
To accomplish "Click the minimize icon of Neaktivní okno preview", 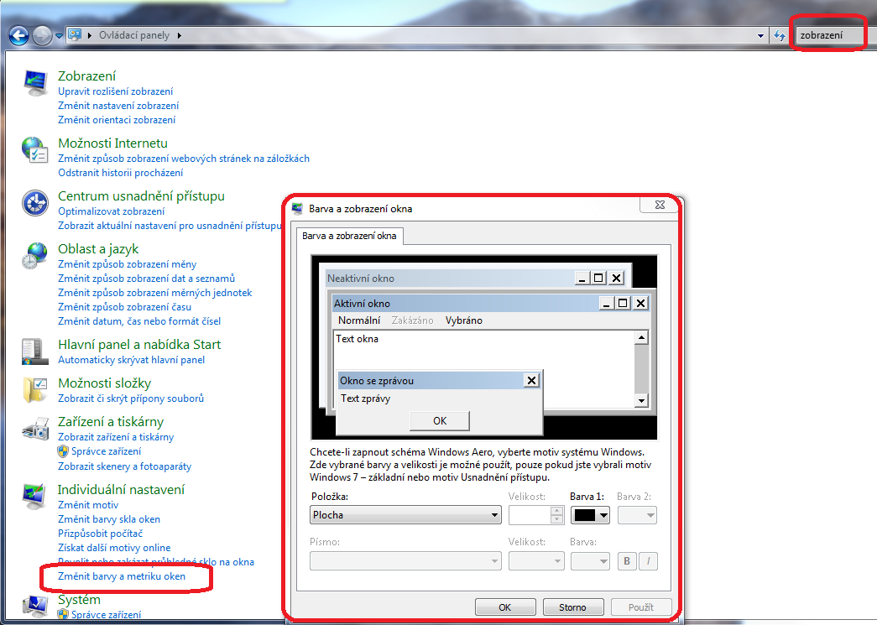I will click(582, 278).
